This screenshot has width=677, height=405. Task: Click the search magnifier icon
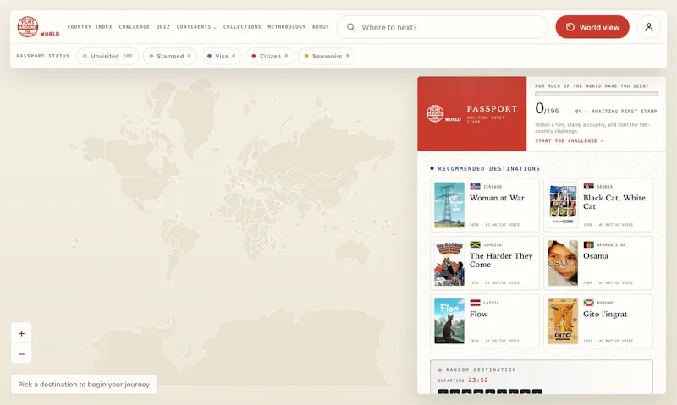[x=350, y=27]
